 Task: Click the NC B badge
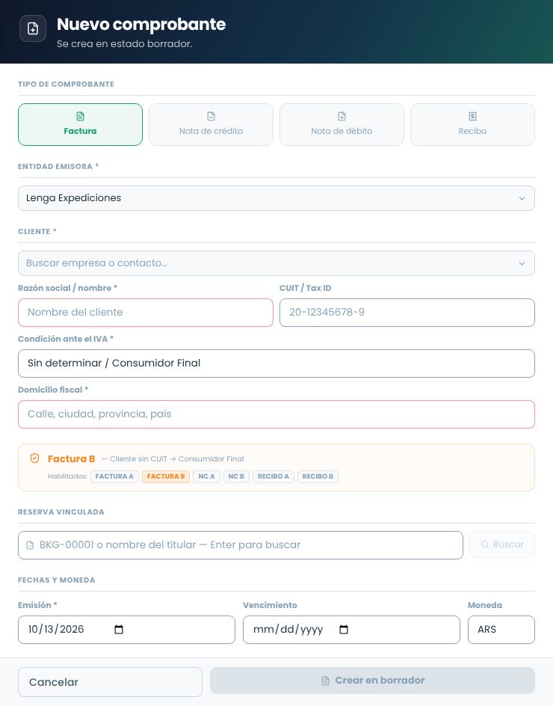[x=236, y=476]
